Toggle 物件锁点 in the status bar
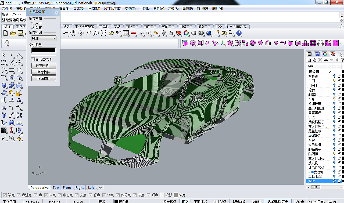 (220, 201)
